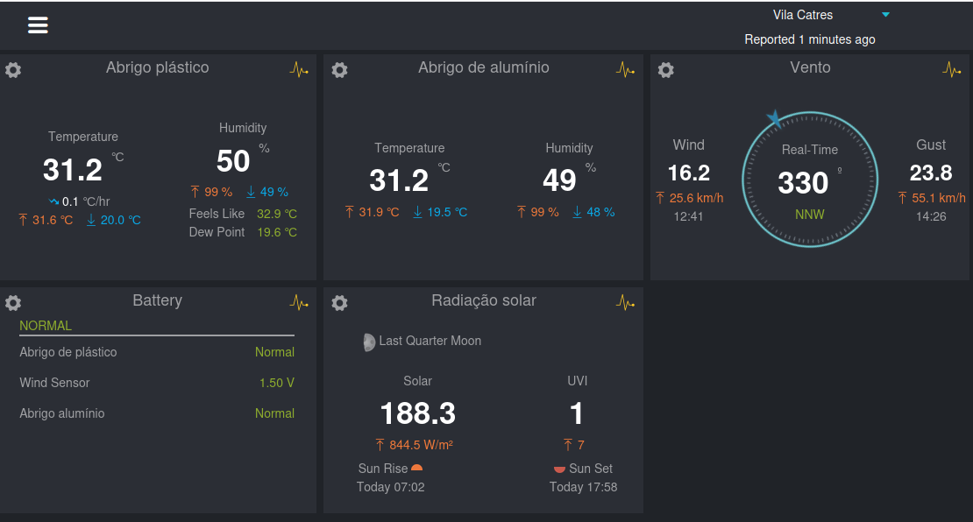This screenshot has width=973, height=522.
Task: Open Abrigo de alumínio settings gear
Action: (339, 69)
